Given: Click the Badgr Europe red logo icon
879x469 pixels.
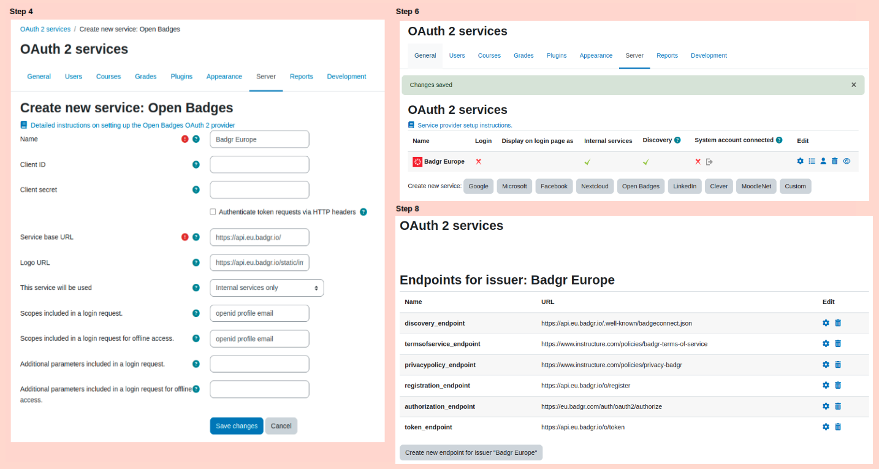Looking at the screenshot, I should coord(417,161).
